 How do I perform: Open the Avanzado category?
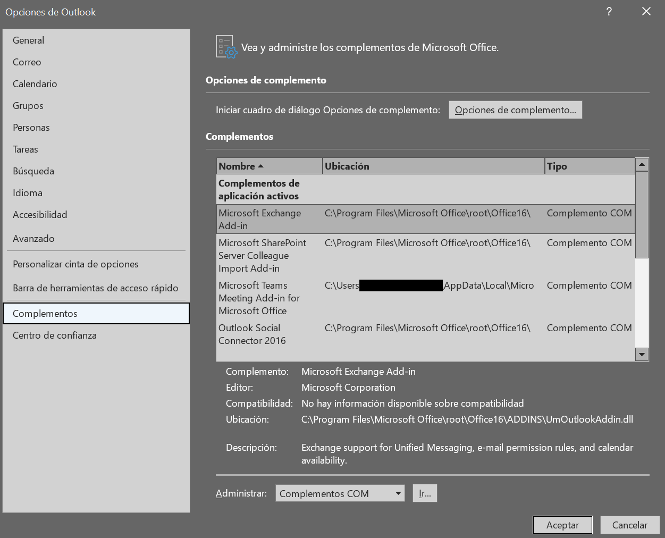click(x=96, y=239)
